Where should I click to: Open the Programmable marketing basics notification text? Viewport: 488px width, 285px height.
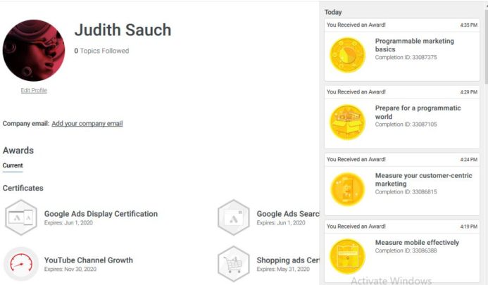pyautogui.click(x=414, y=45)
